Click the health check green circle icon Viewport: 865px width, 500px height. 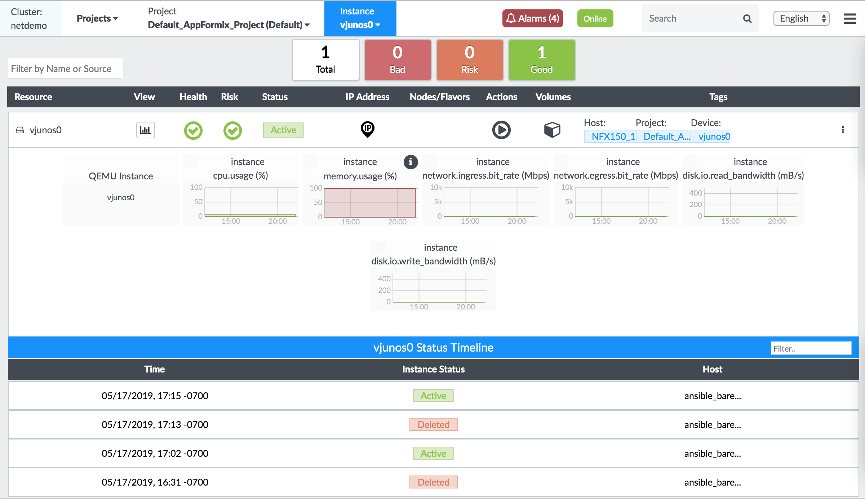[x=194, y=129]
